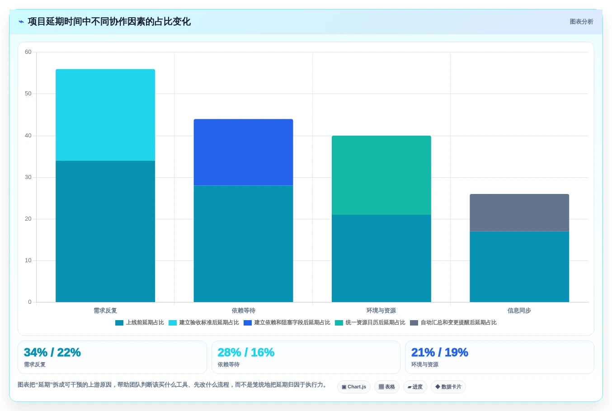Click the dark teal base of 环境与资源 bar
Viewport: 612px width, 411px height.
381,258
